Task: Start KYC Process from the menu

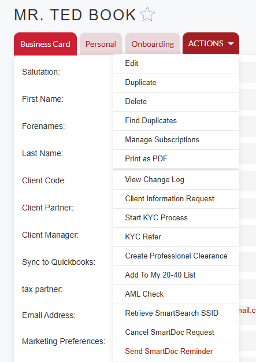Action: (x=176, y=218)
